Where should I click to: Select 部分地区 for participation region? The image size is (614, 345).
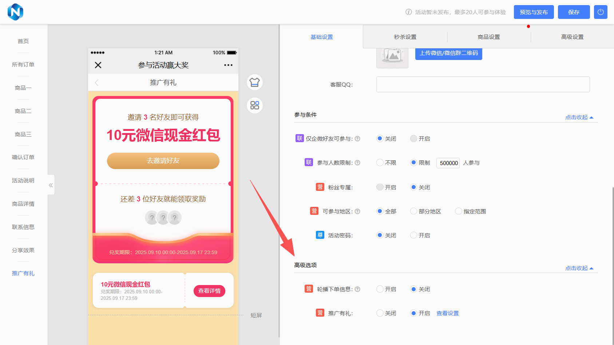[413, 211]
